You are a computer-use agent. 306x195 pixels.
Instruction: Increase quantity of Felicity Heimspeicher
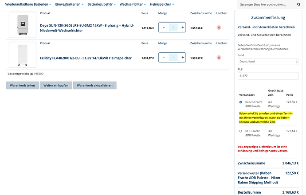[x=183, y=58]
